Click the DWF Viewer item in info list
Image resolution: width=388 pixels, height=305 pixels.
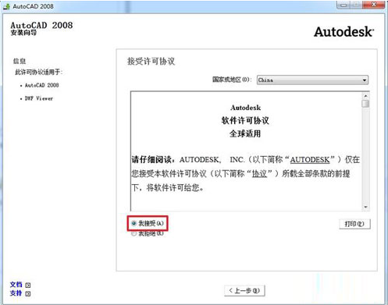point(39,98)
